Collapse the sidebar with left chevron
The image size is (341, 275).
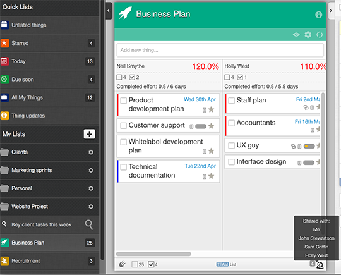[x=109, y=11]
